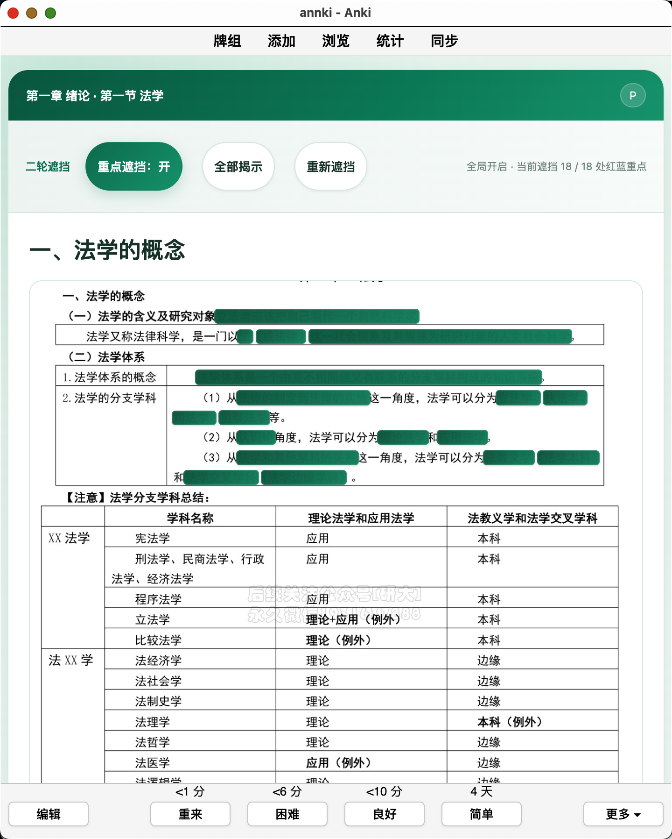Reveal the mask in the 法学体系的概念 row

[369, 377]
